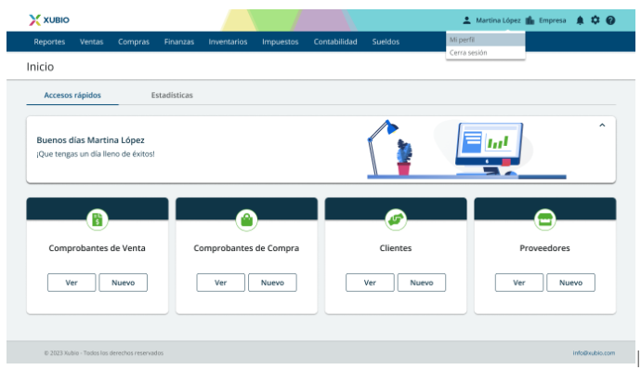The image size is (641, 370).
Task: Click the Comprobantes de Compra card title
Action: (246, 248)
